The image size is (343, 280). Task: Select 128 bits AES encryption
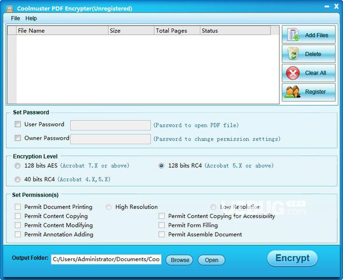pos(18,166)
